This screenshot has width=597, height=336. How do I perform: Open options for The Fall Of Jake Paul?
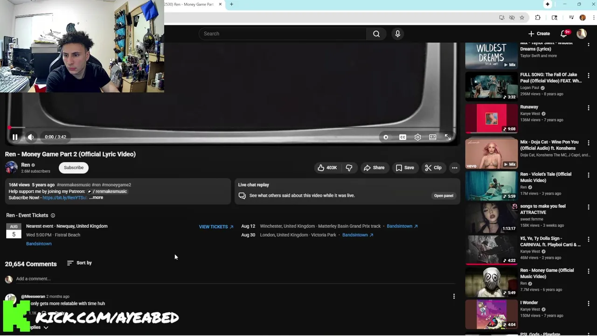point(589,76)
